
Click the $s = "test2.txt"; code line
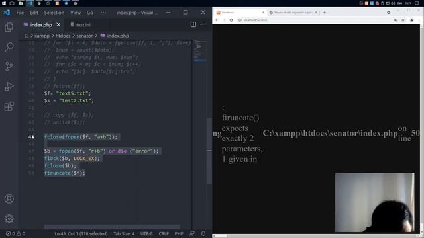(69, 100)
